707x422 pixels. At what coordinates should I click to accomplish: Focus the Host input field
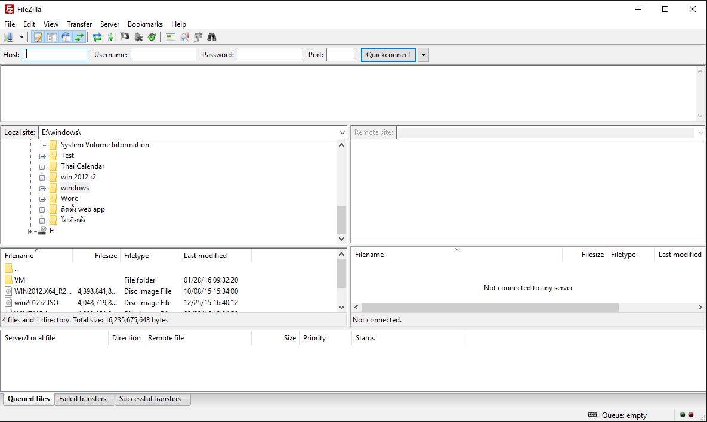point(55,54)
